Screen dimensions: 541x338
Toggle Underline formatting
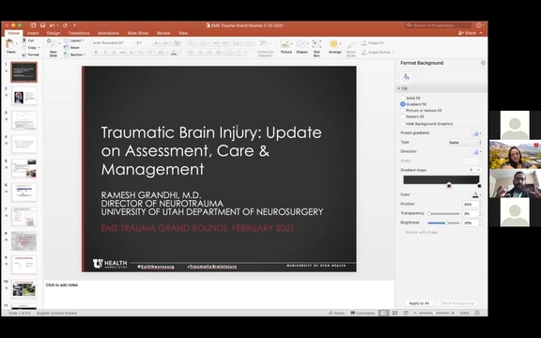click(x=114, y=53)
